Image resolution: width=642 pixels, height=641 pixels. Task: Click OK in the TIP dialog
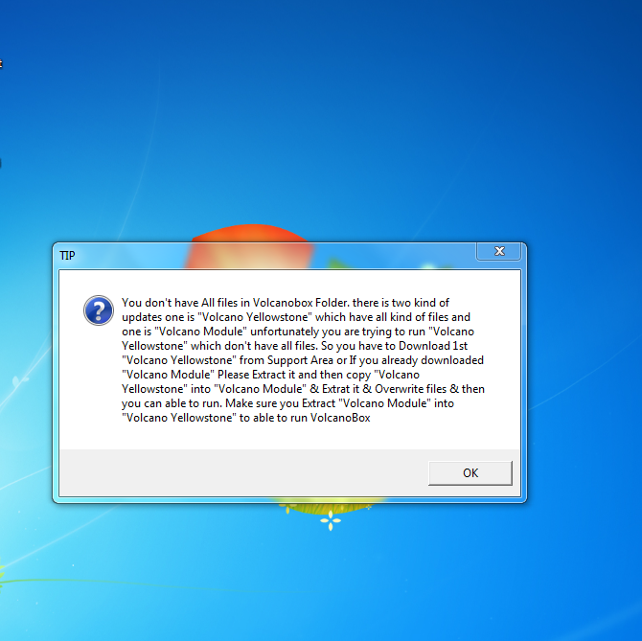(x=470, y=472)
